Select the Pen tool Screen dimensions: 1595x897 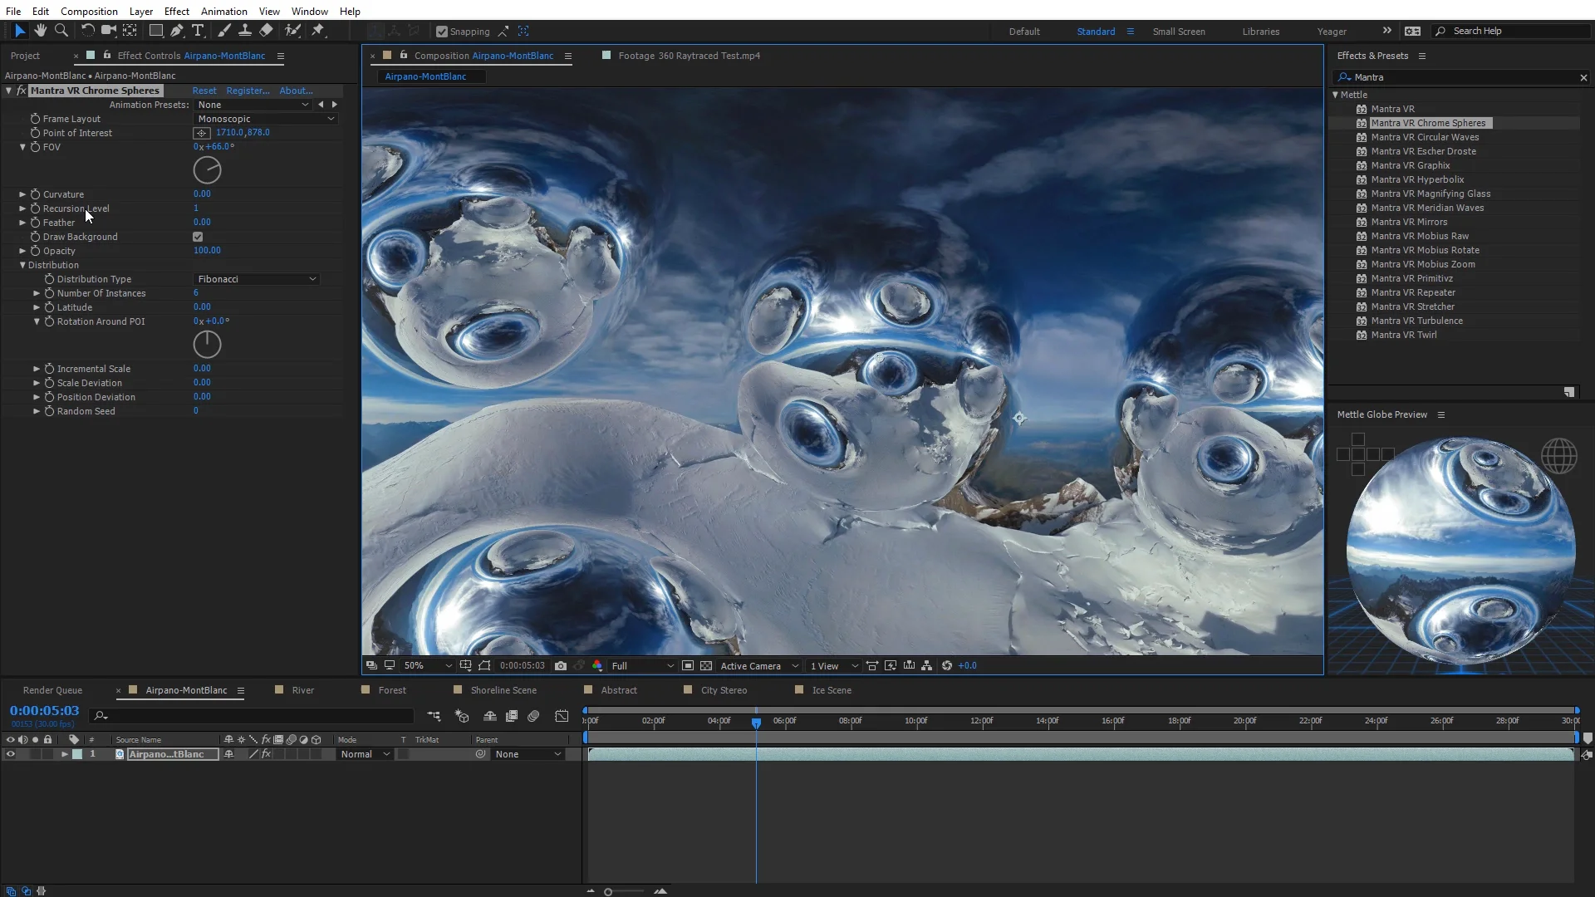177,31
